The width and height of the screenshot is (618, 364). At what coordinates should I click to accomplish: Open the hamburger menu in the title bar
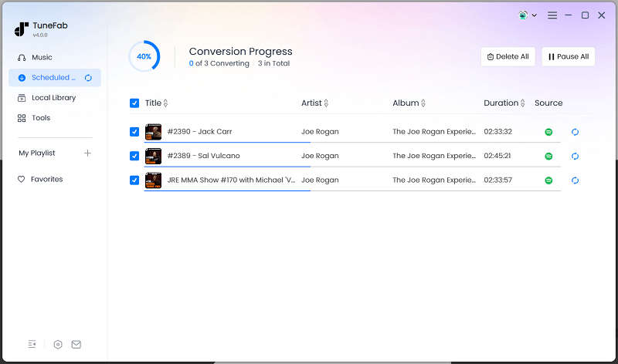pyautogui.click(x=552, y=15)
